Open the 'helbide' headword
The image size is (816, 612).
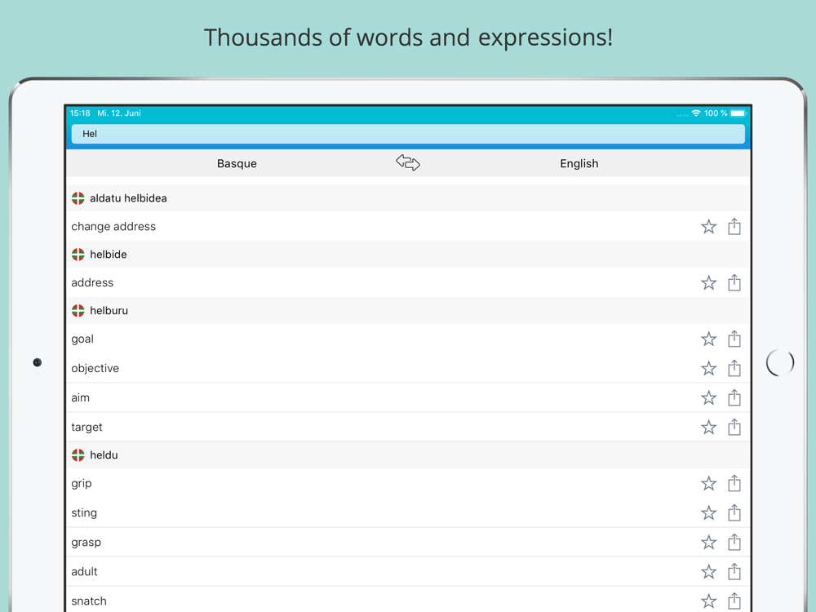[x=109, y=255]
